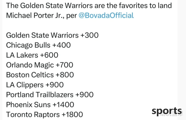This screenshot has height=120, width=186.
Task: Click the LA Clippers team name
Action: (x=25, y=85)
